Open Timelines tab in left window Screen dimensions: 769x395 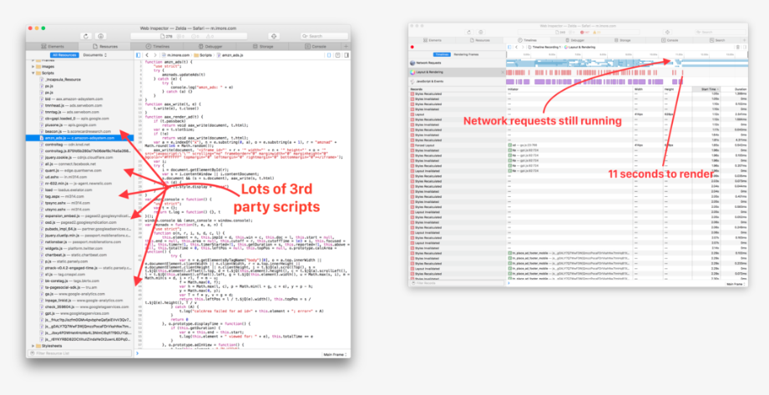[158, 46]
